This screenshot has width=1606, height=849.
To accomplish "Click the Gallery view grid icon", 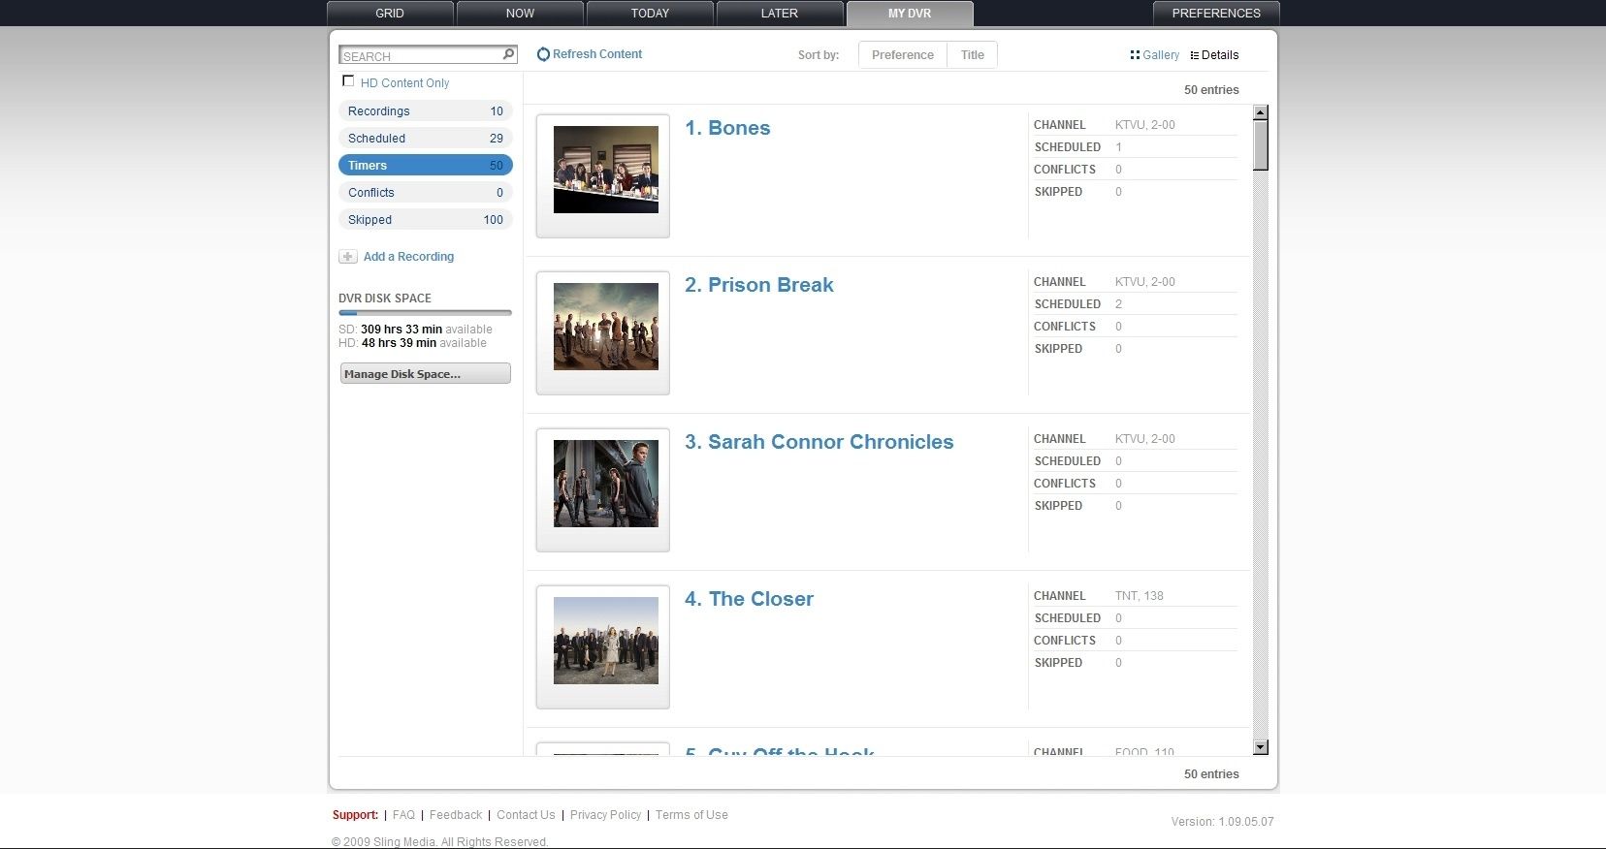I will coord(1135,55).
